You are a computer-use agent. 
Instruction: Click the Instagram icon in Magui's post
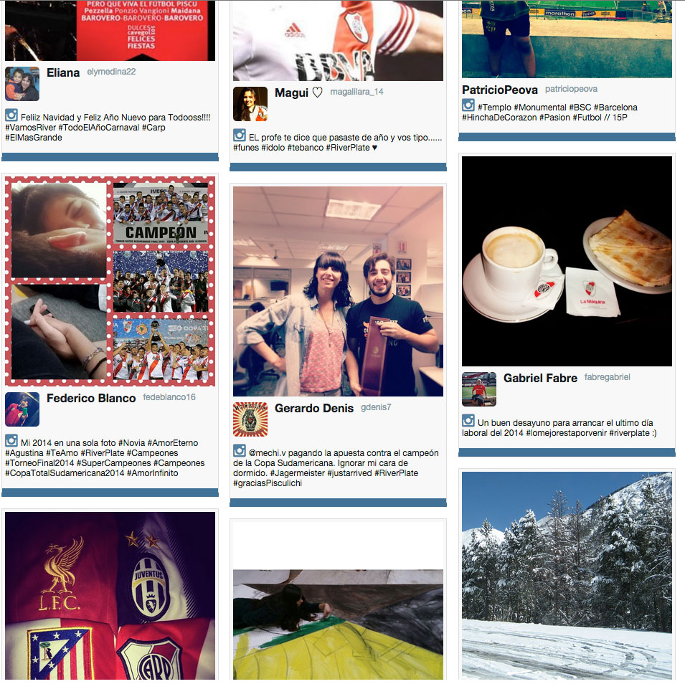tap(240, 136)
